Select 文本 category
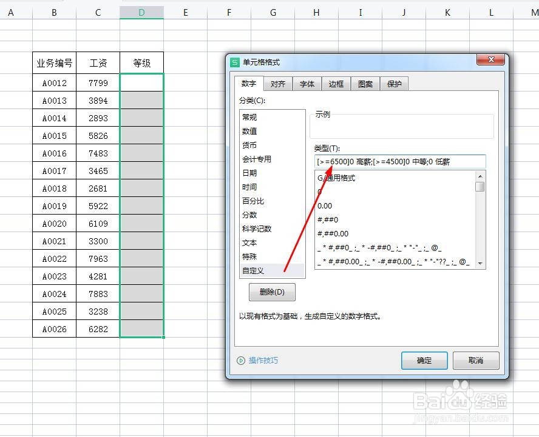 [x=272, y=242]
